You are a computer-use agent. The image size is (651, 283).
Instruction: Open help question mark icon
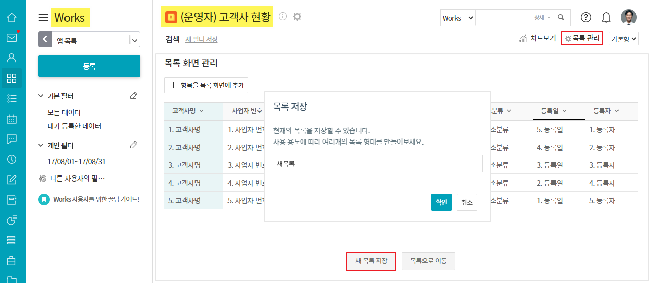(585, 18)
